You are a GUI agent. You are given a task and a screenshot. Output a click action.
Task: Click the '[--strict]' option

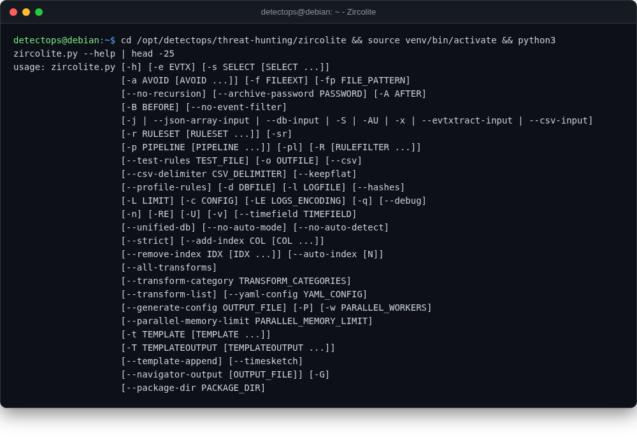(x=148, y=241)
